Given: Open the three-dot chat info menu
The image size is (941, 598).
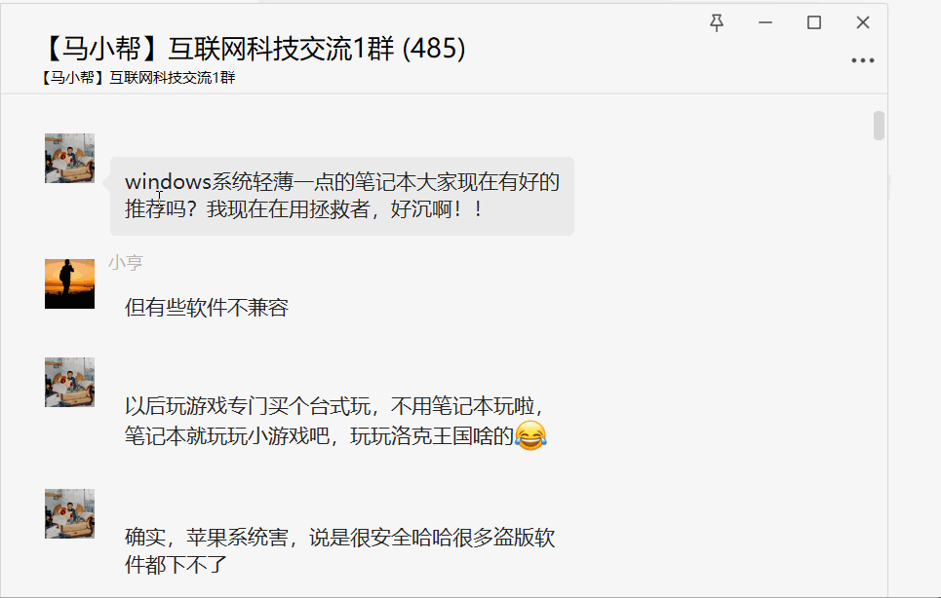Looking at the screenshot, I should pyautogui.click(x=862, y=60).
